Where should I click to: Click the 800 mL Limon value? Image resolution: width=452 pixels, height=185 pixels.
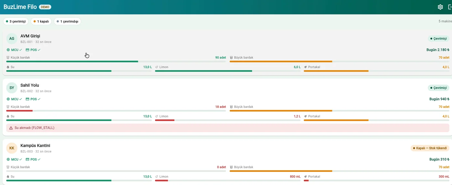point(295,177)
